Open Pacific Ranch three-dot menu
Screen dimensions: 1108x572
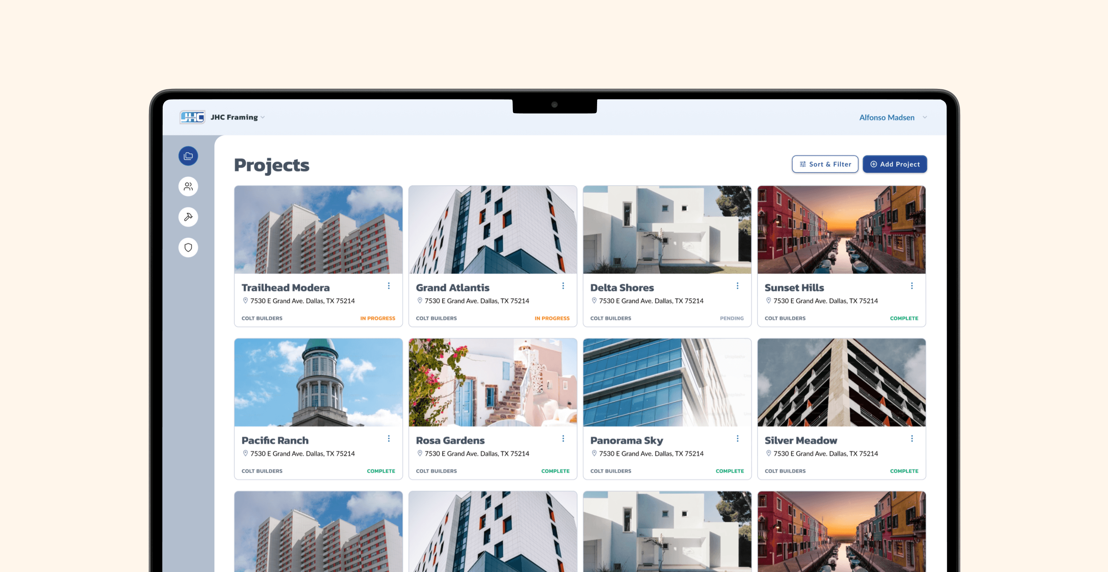389,438
